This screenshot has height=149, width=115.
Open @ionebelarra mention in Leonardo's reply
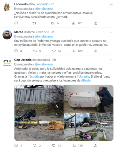(x=44, y=9)
